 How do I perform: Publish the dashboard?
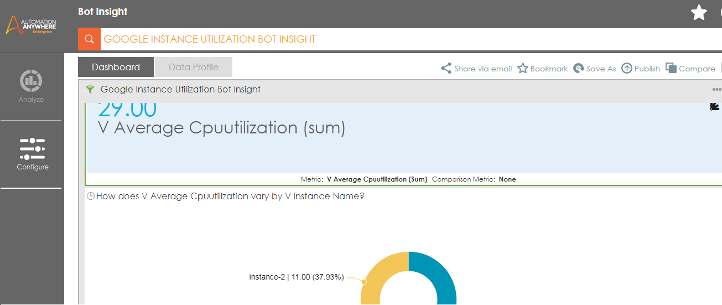pyautogui.click(x=641, y=69)
